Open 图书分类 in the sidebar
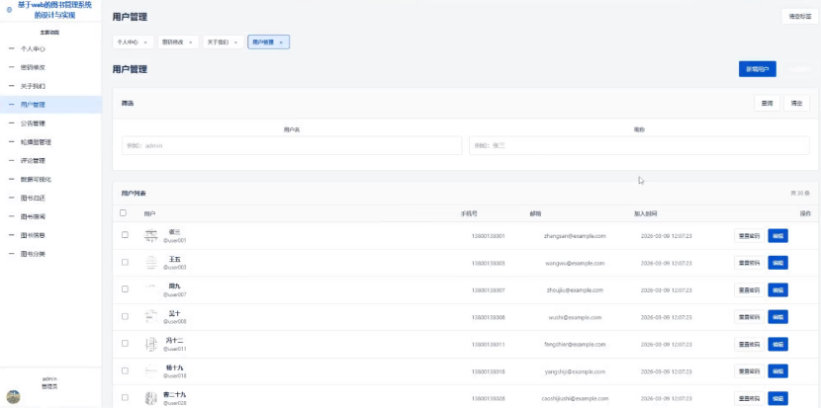Screen dimensions: 821x408 click(50, 254)
